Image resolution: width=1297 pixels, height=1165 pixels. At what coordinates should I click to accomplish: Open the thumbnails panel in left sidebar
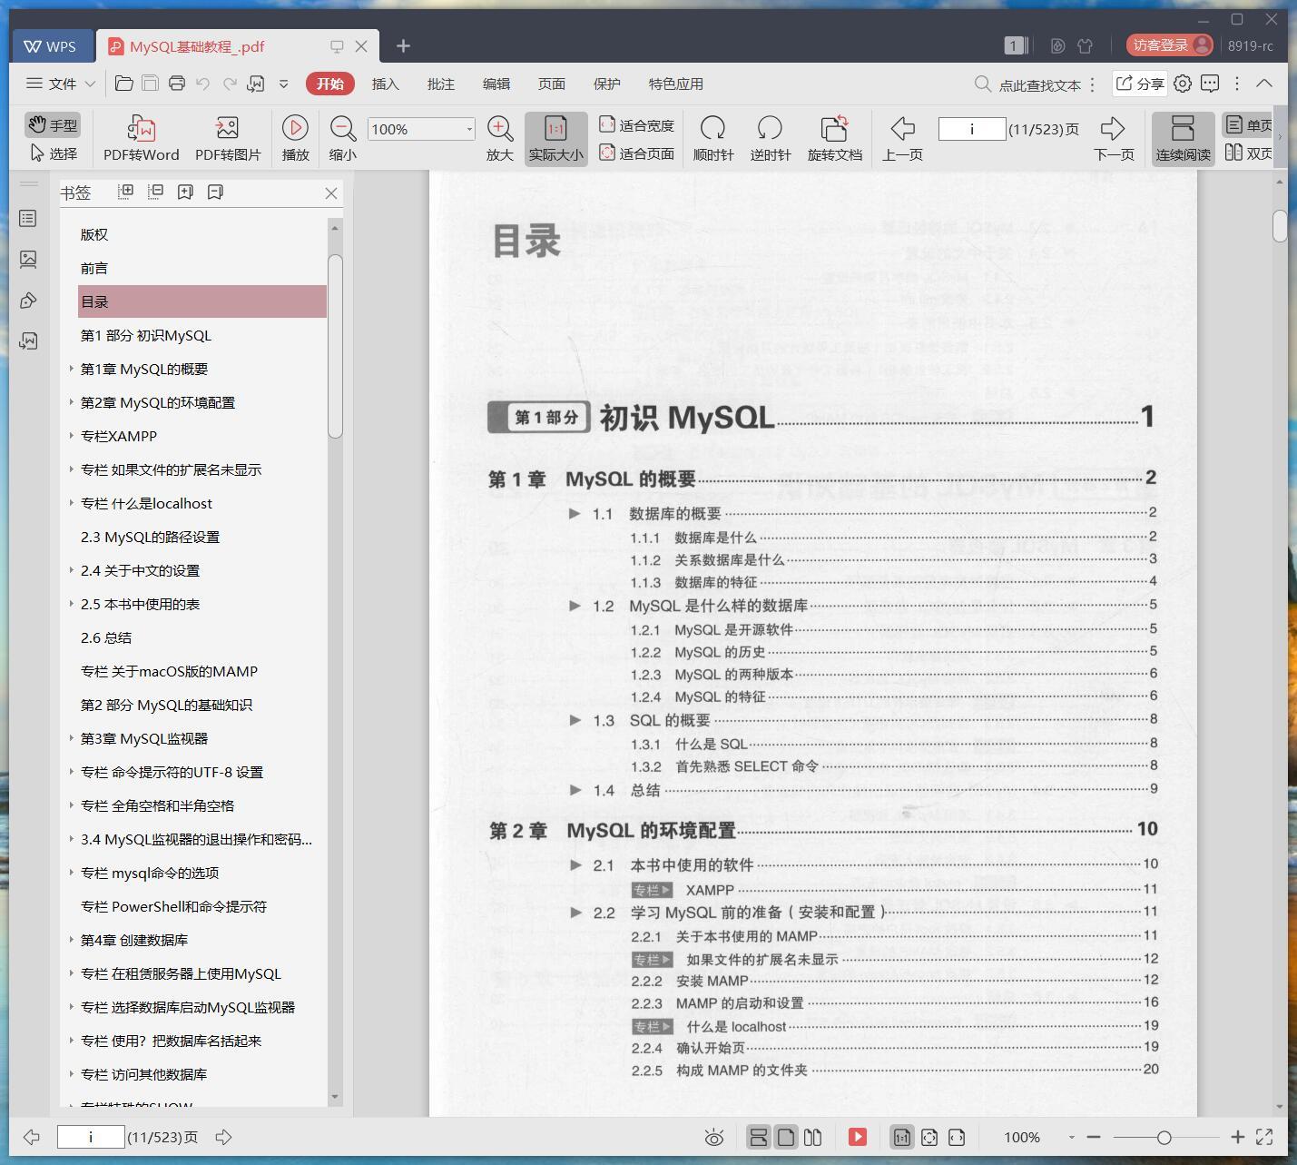28,260
